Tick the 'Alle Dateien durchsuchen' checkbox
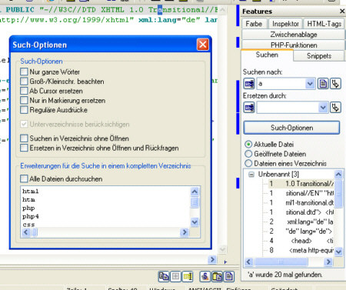The image size is (346, 290). point(24,178)
